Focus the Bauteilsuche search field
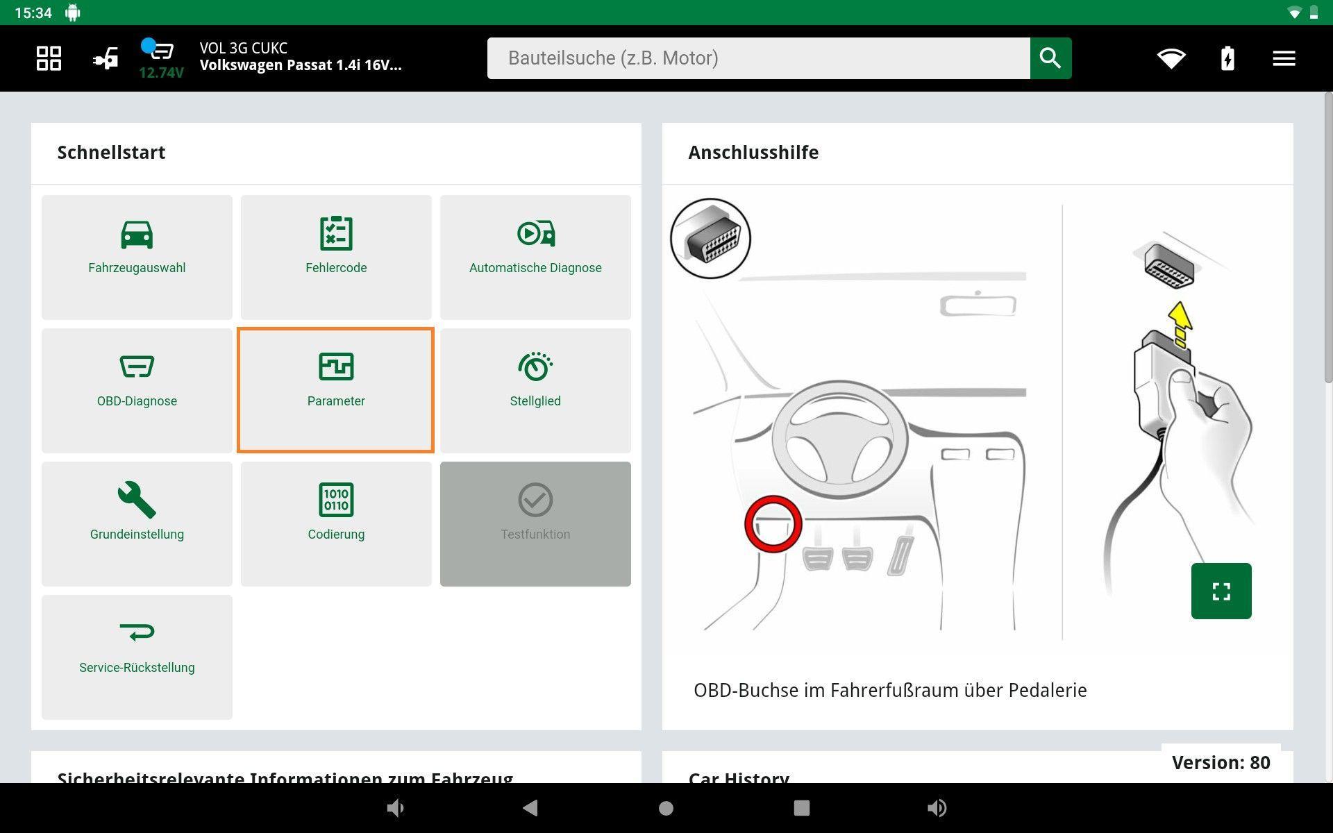The height and width of the screenshot is (833, 1333). 759,58
